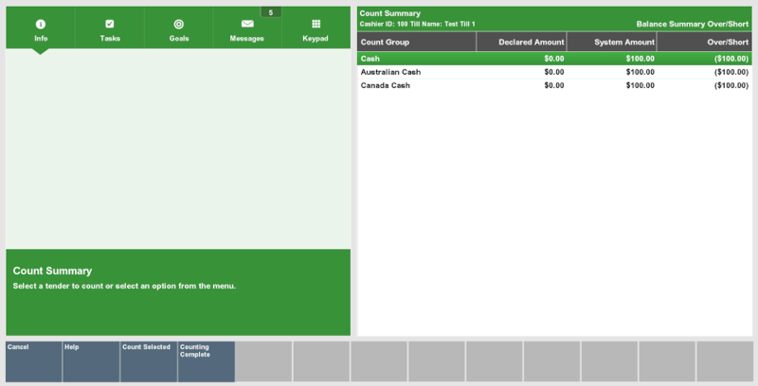
Task: Click Over/Short column header
Action: (x=704, y=42)
